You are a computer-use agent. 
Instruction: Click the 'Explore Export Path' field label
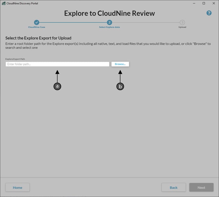pyautogui.click(x=15, y=59)
